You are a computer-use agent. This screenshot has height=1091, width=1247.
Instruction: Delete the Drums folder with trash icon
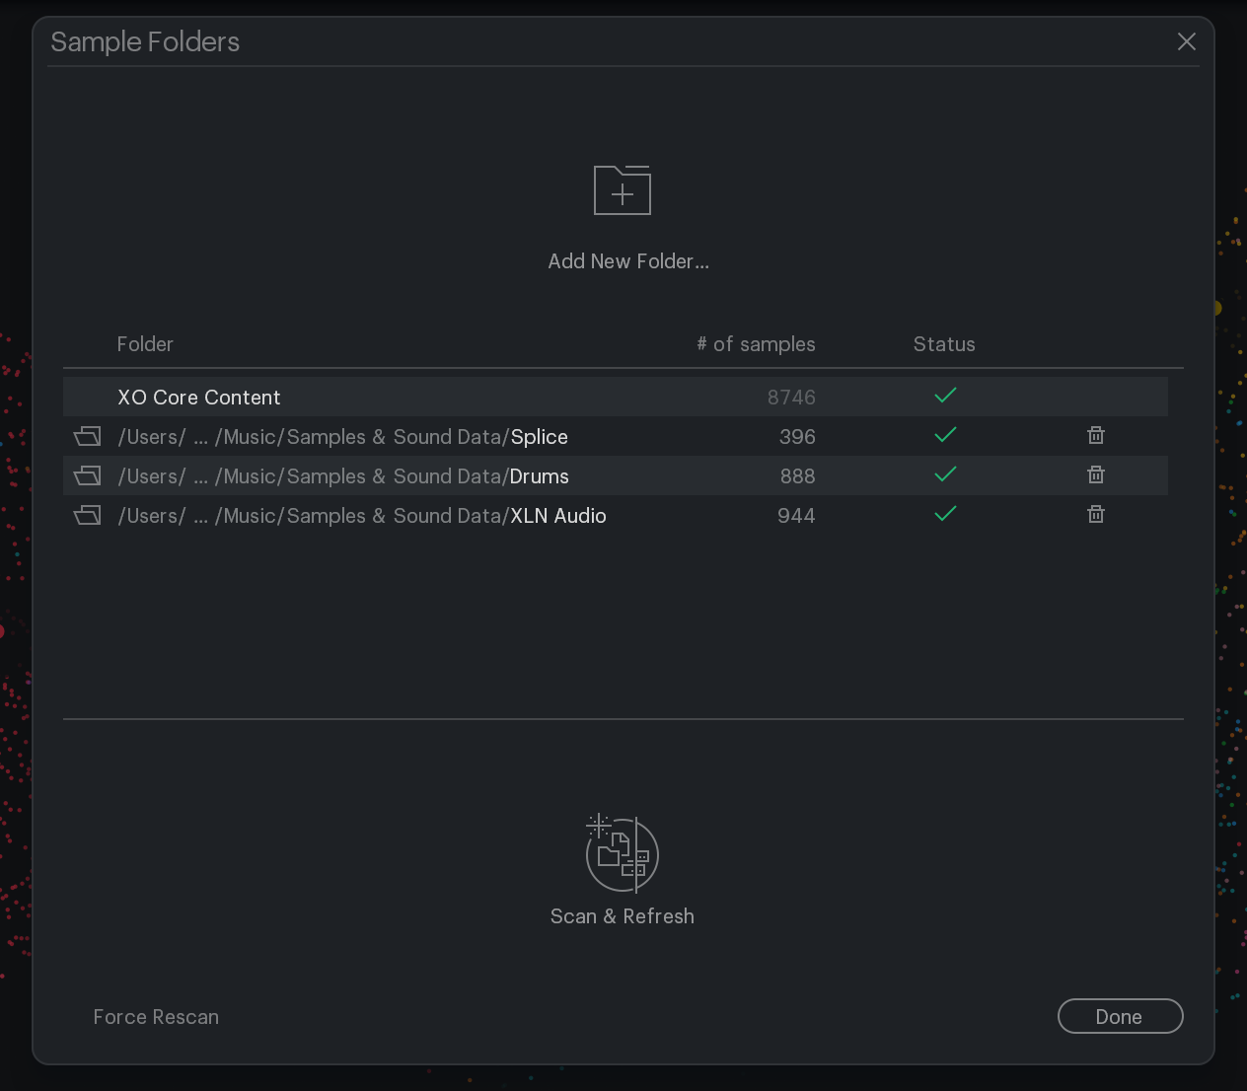point(1095,474)
